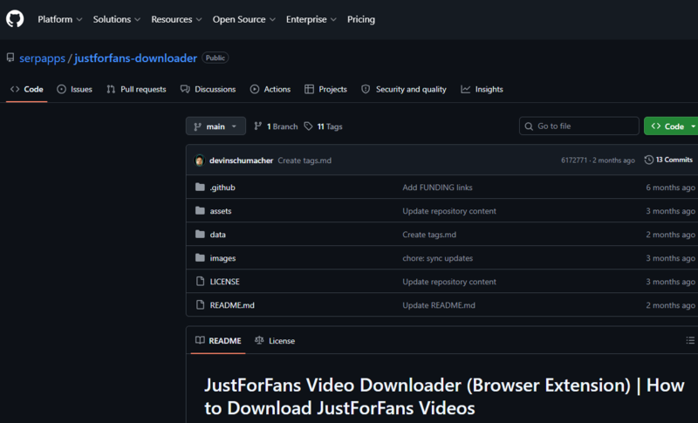Viewport: 698px width, 423px height.
Task: View the 13 Commits history
Action: (x=668, y=160)
